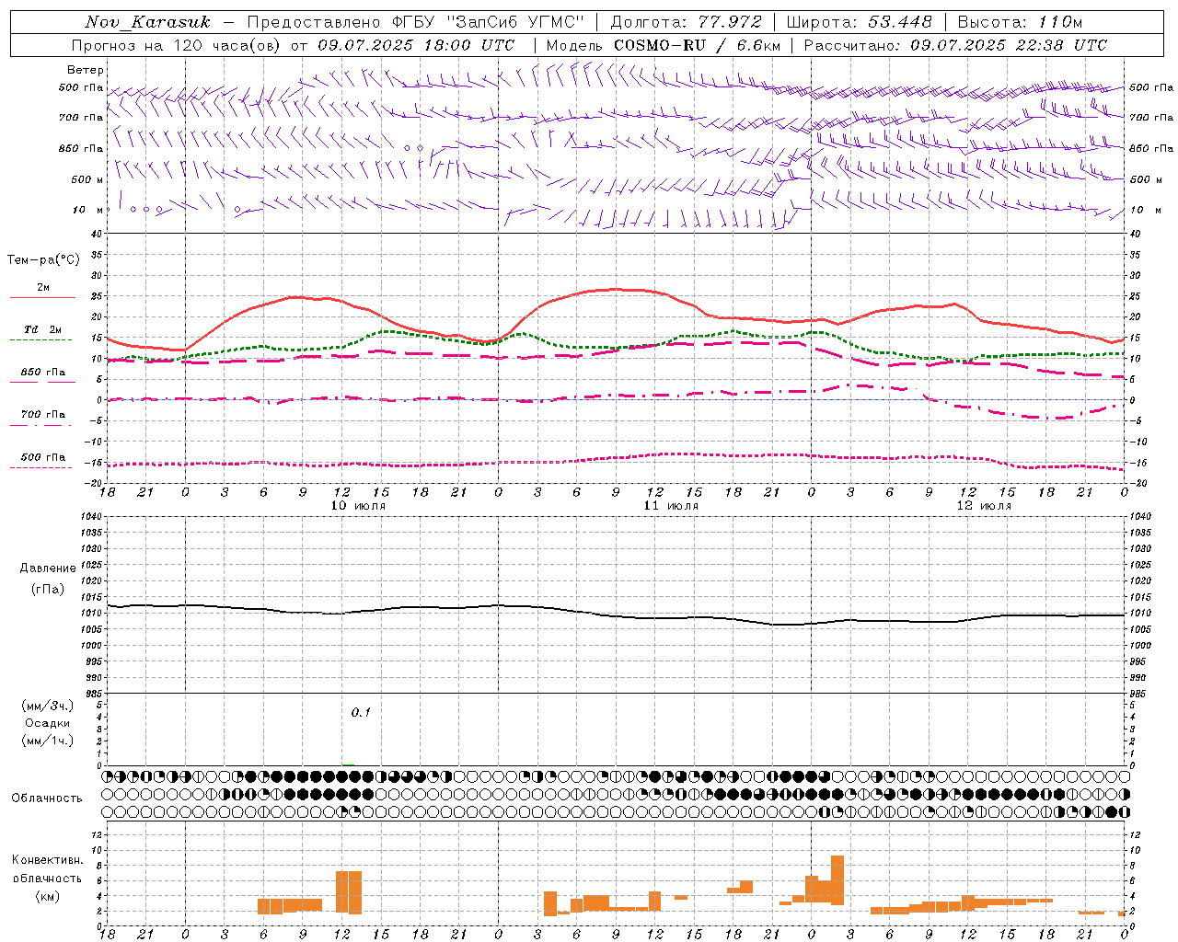Click the '12 июля' date label

[984, 506]
